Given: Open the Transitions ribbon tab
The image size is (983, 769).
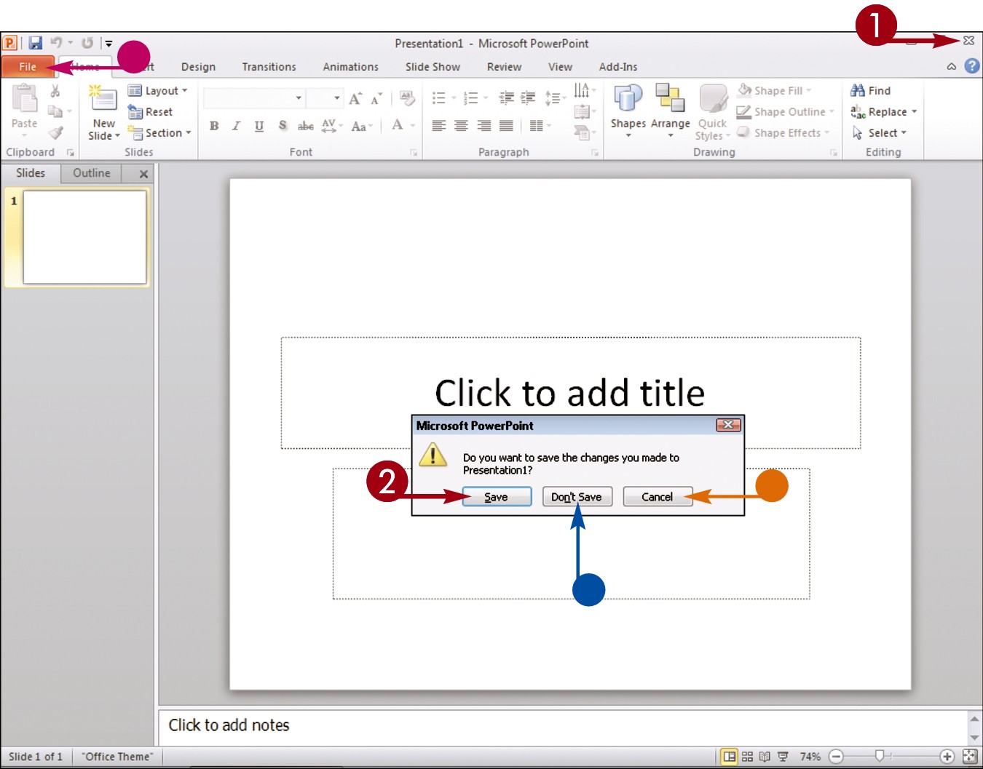Looking at the screenshot, I should click(x=269, y=67).
